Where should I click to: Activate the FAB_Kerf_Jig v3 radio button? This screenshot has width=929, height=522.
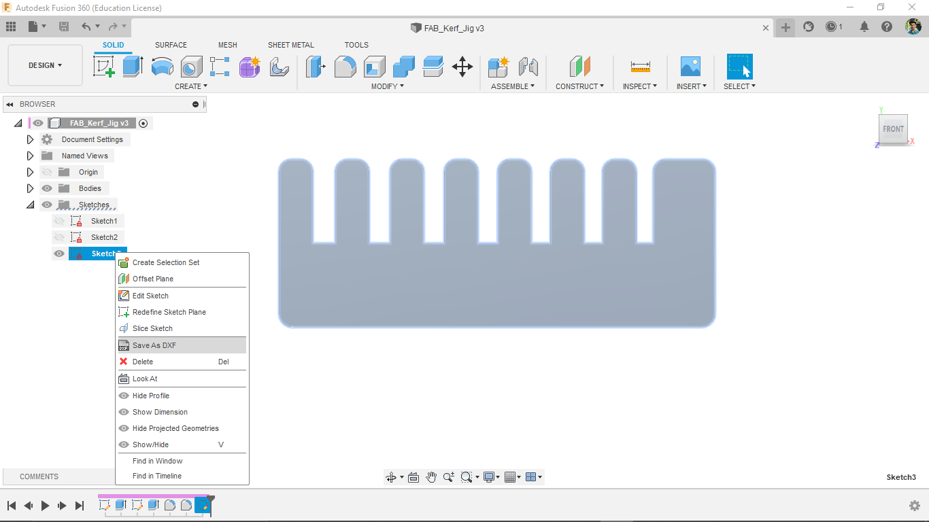(x=143, y=123)
